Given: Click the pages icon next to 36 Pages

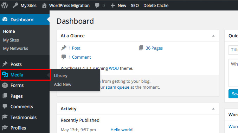Looking at the screenshot, I should click(x=141, y=48).
